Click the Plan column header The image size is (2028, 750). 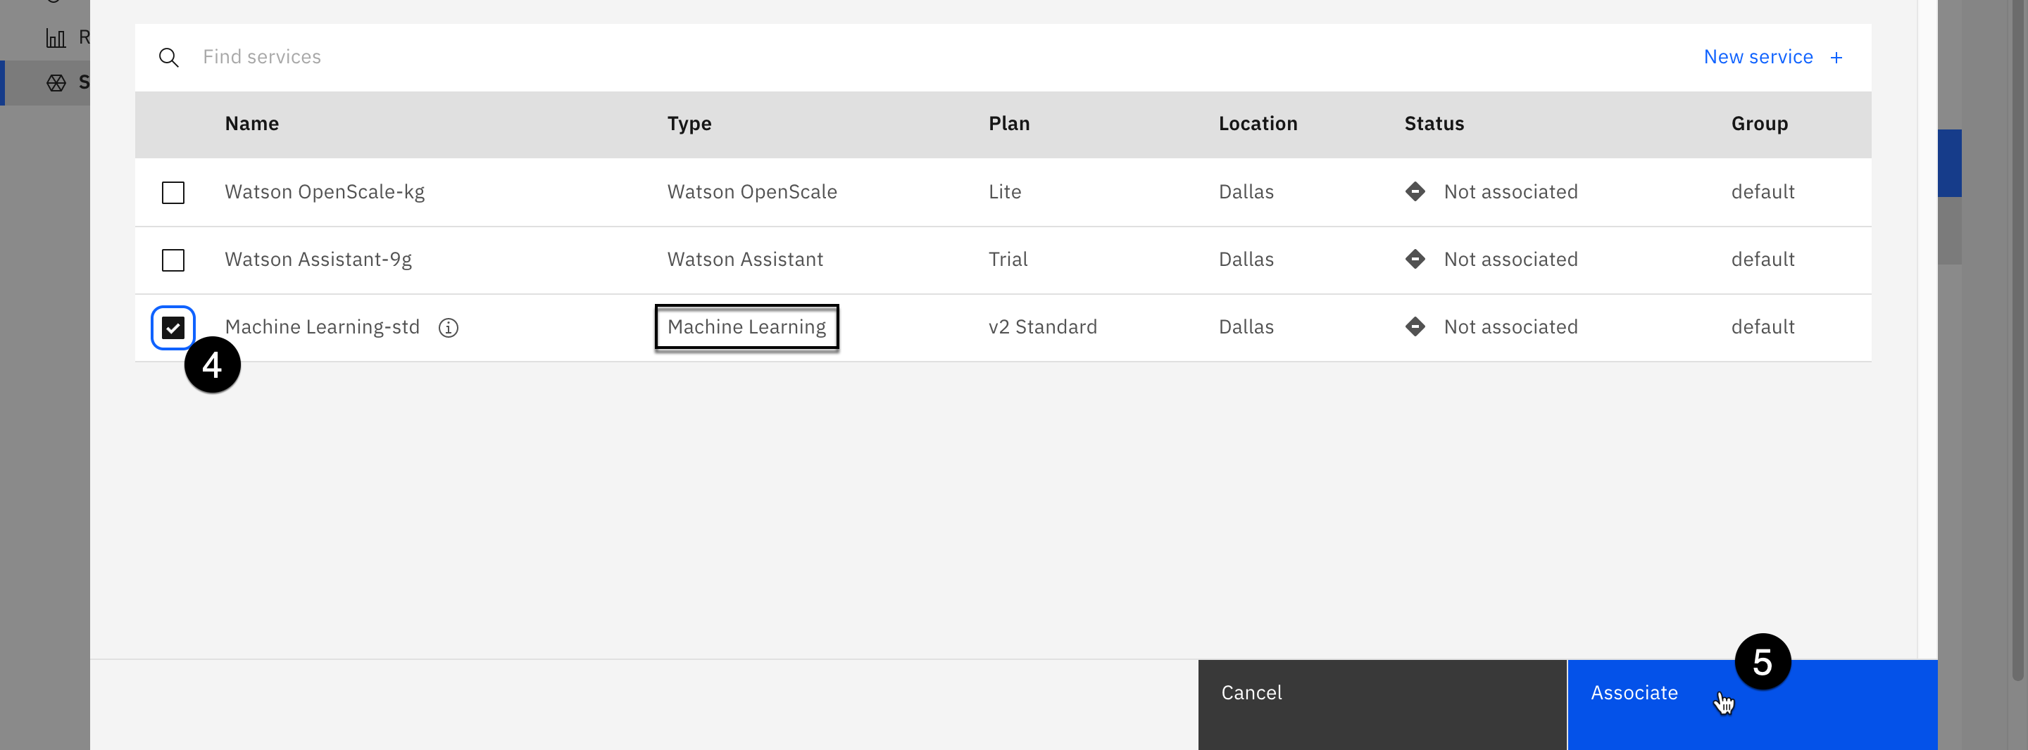click(x=1009, y=125)
